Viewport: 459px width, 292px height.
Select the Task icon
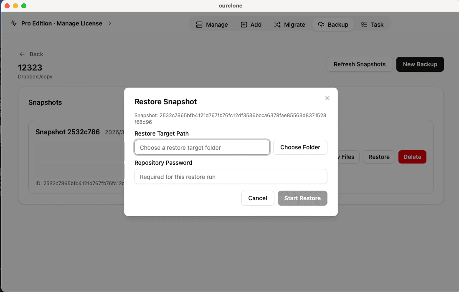(365, 24)
